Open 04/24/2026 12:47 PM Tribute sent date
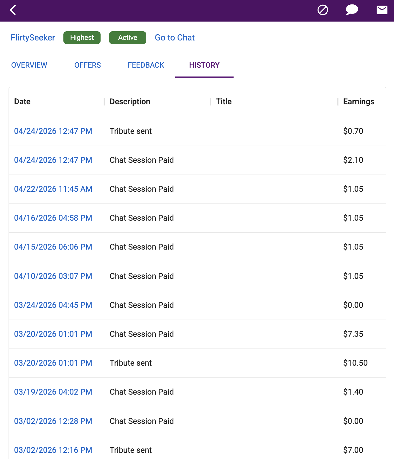Screen dimensions: 394x459 click(53, 131)
